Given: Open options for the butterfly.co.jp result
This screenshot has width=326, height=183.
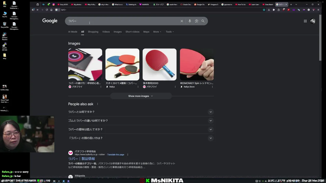Looking at the screenshot, I should (128, 155).
